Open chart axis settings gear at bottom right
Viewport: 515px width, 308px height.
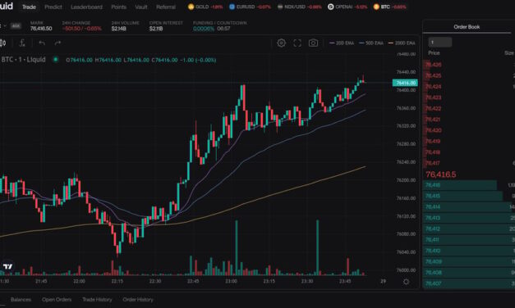[x=406, y=282]
